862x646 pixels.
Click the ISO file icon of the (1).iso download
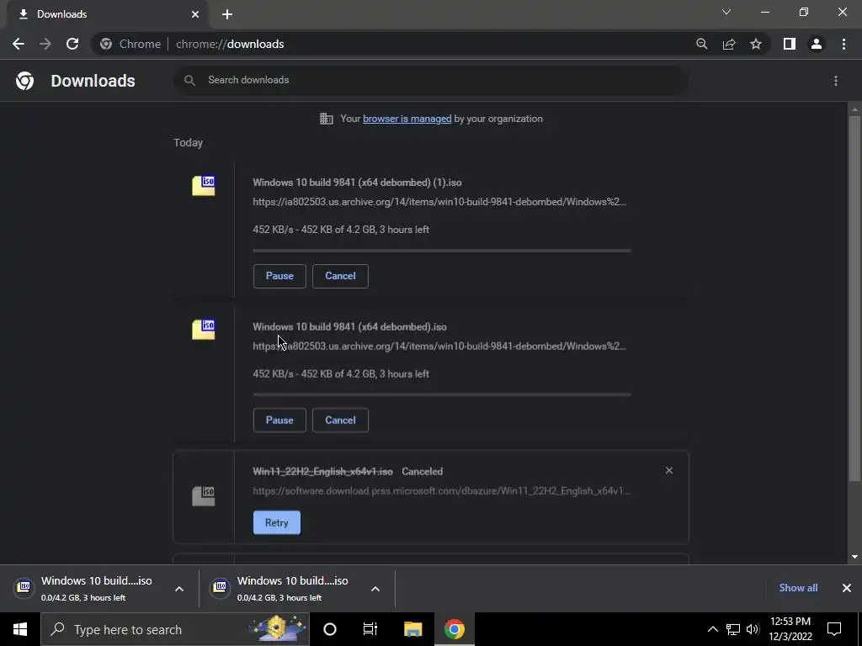point(204,185)
